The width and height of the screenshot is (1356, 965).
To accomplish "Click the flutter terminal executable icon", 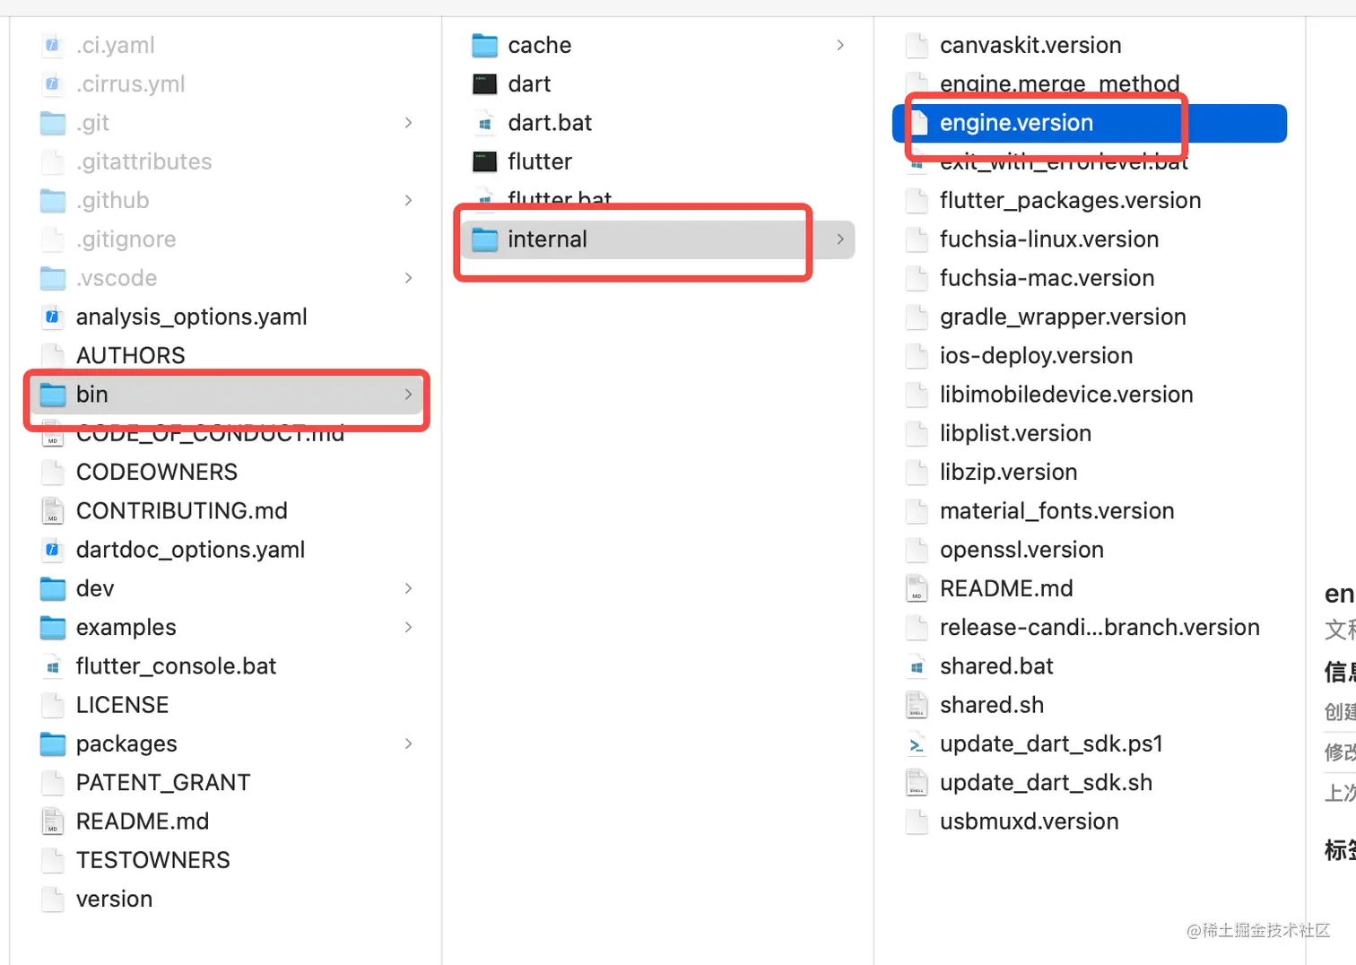I will (x=484, y=161).
